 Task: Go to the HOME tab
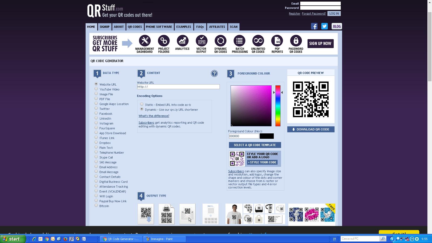(x=91, y=27)
